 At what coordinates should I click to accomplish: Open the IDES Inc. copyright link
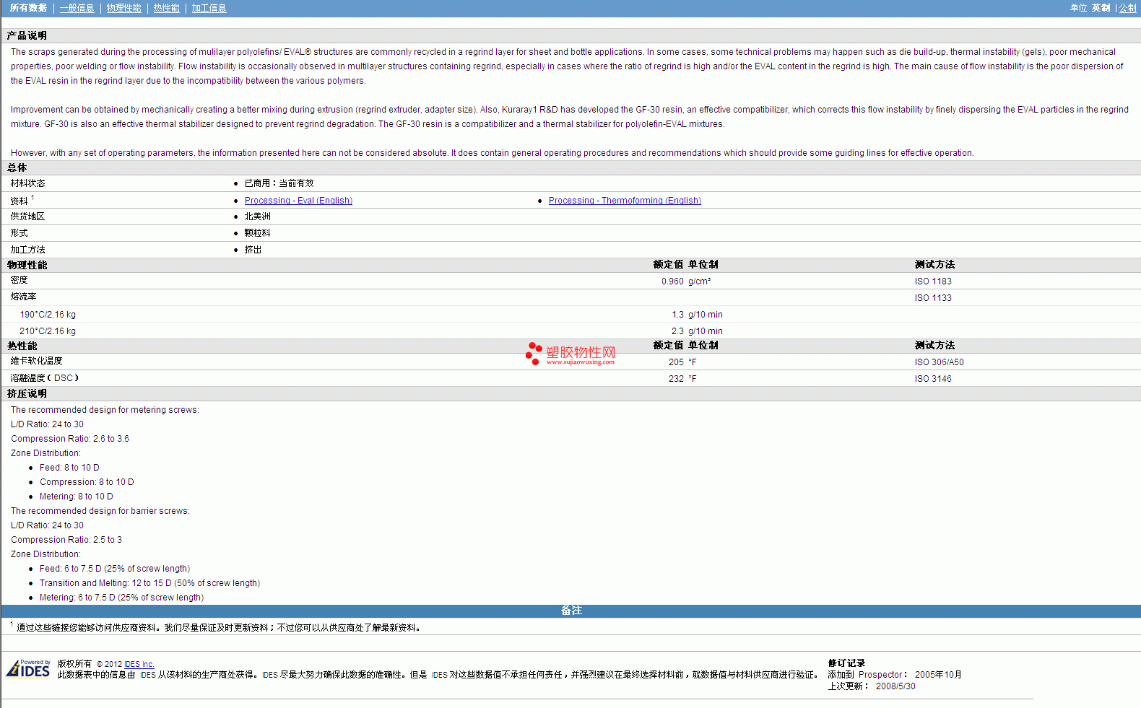click(x=139, y=664)
